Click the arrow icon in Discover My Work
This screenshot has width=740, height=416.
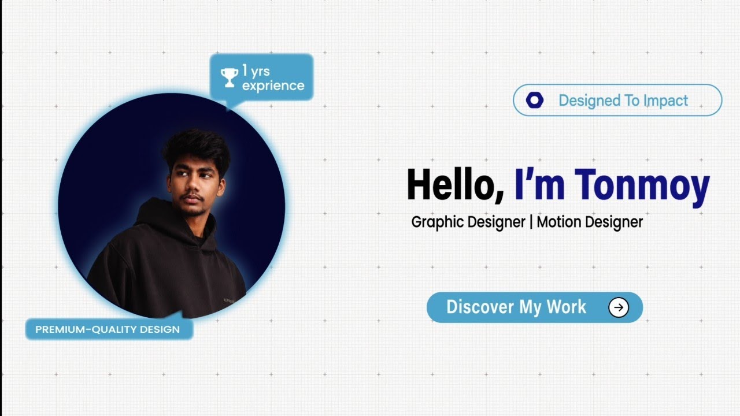pyautogui.click(x=619, y=307)
